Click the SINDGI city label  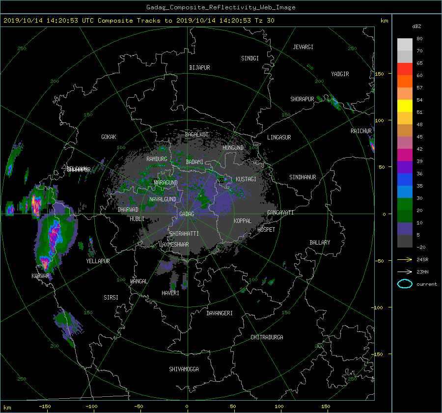pos(250,58)
